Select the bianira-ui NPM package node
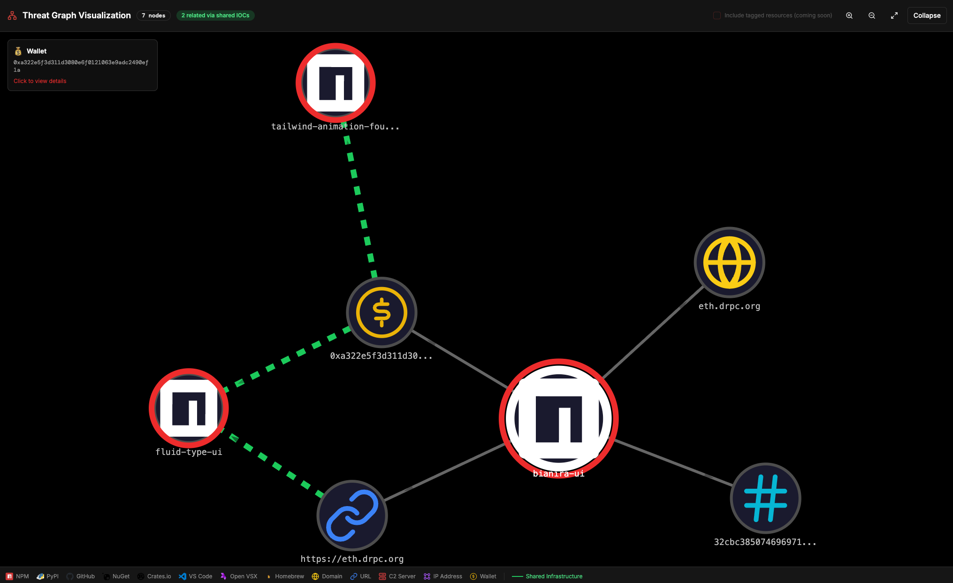This screenshot has height=583, width=953. tap(558, 418)
